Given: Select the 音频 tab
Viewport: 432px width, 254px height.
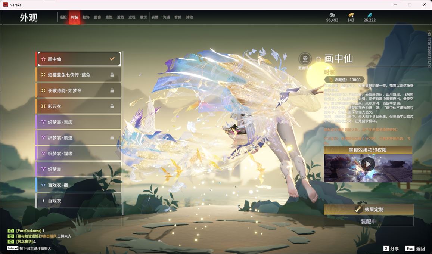Looking at the screenshot, I should 178,17.
